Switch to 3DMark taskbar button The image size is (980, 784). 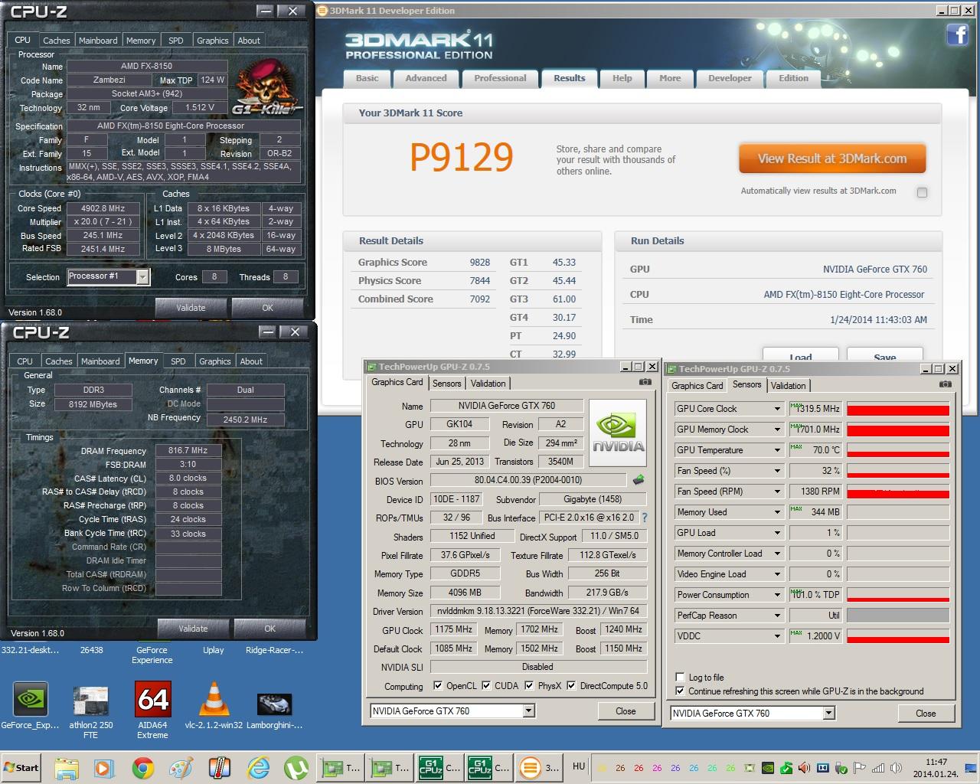point(539,767)
